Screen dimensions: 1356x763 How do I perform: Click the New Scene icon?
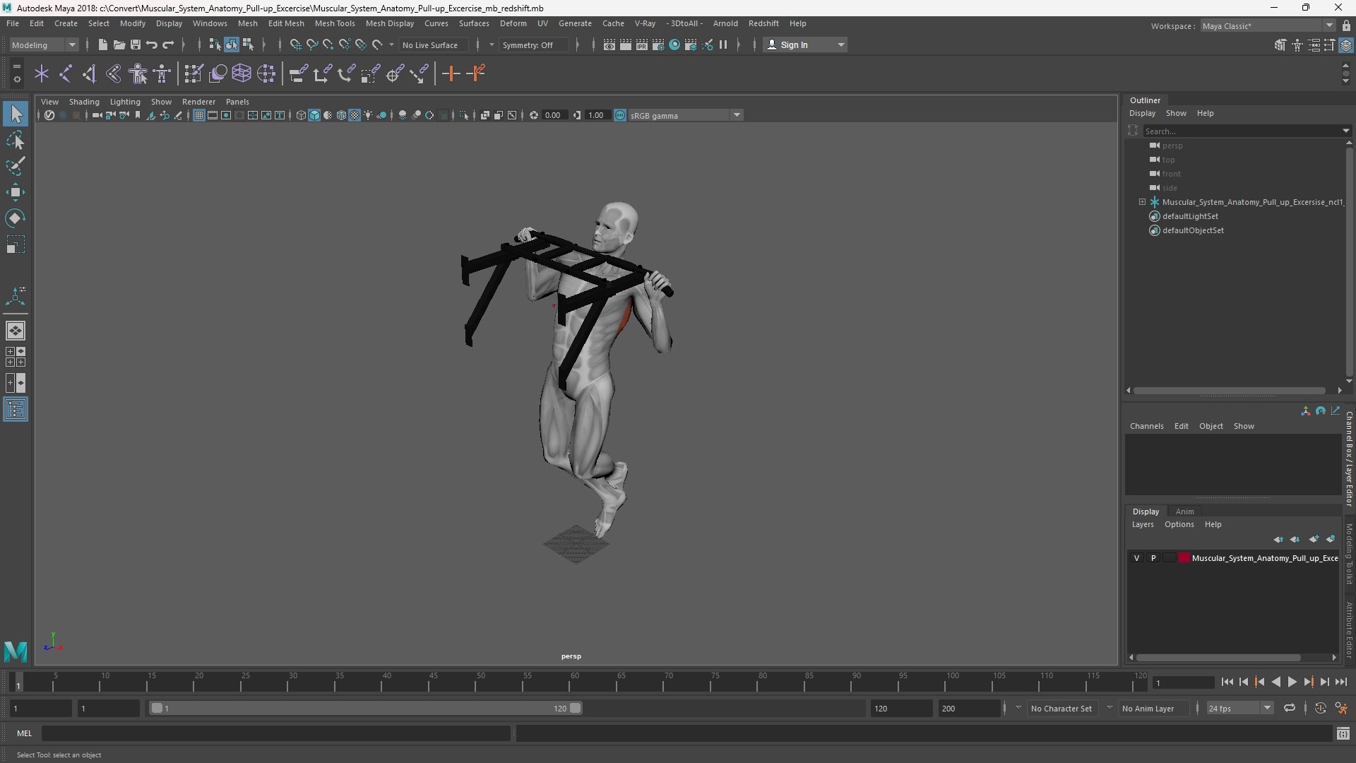pos(102,45)
